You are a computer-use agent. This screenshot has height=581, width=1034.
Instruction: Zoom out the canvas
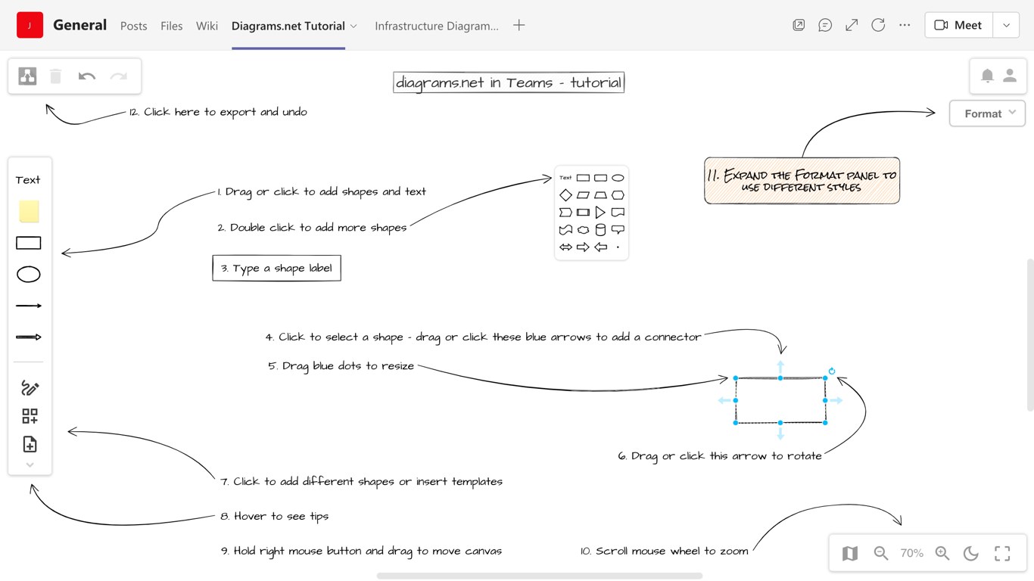click(881, 554)
